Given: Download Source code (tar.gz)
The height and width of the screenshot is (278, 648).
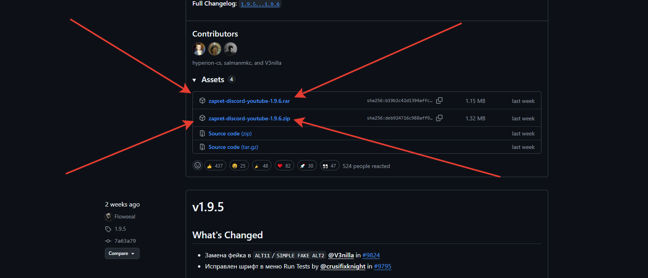Looking at the screenshot, I should (x=233, y=147).
